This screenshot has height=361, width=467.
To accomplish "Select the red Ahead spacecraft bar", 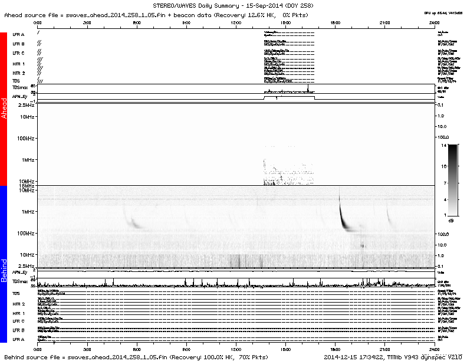I will (x=4, y=109).
